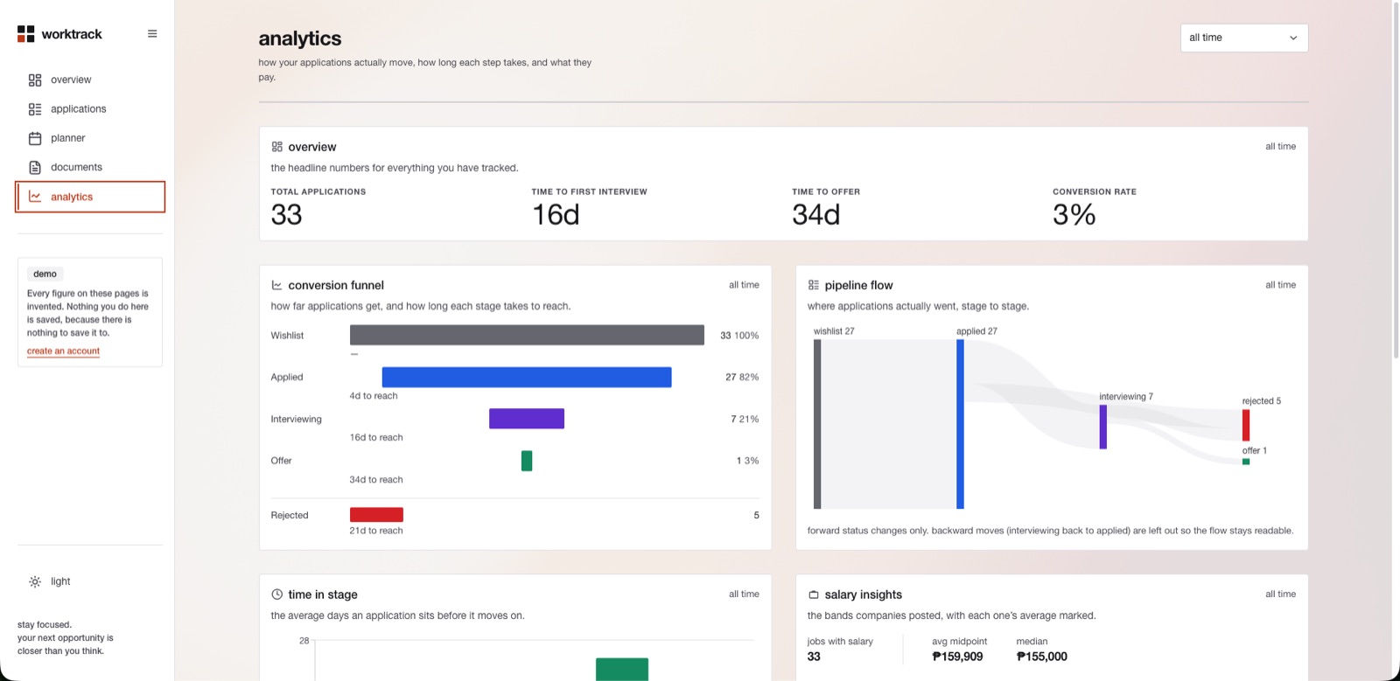
Task: Click the page vertical scrollbar
Action: (1396, 179)
